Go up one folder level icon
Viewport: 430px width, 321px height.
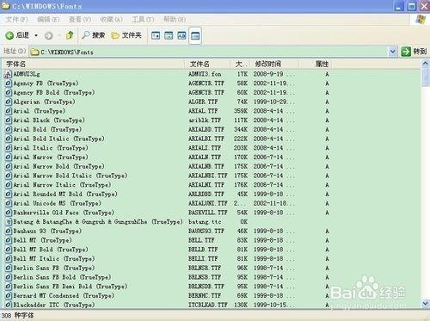point(70,35)
